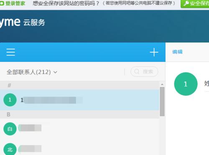Image resolution: width=209 pixels, height=155 pixels.
Task: Open the hamburger menu icon
Action: tap(11, 52)
